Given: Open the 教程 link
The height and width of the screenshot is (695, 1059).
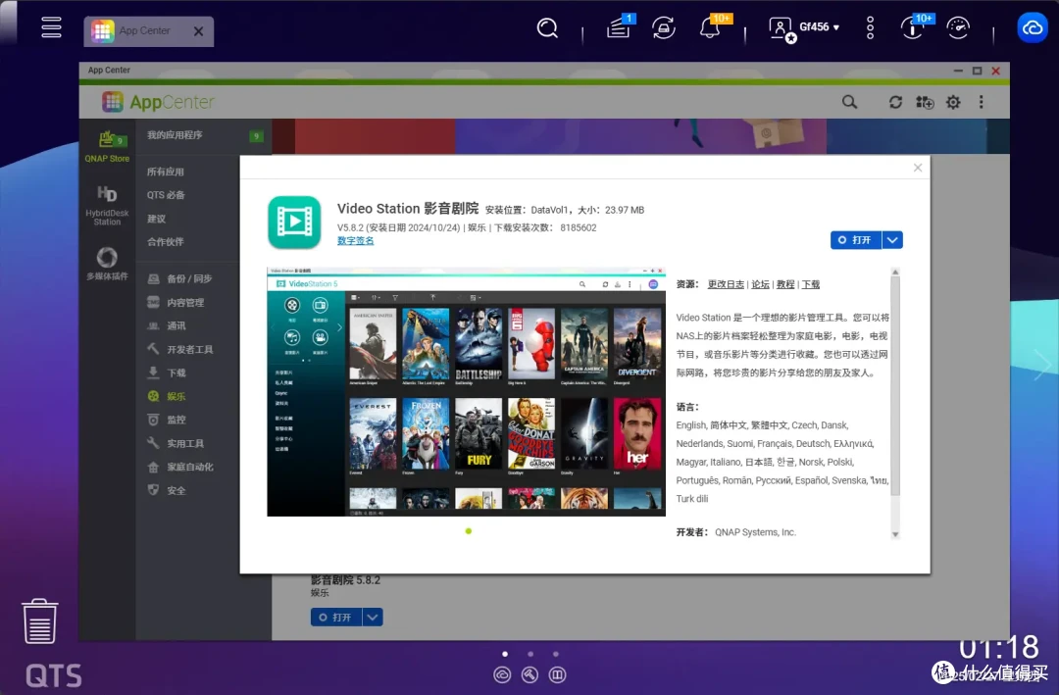Looking at the screenshot, I should (785, 284).
